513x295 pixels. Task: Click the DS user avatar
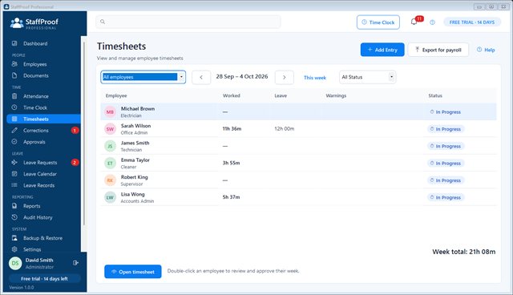[x=15, y=263]
